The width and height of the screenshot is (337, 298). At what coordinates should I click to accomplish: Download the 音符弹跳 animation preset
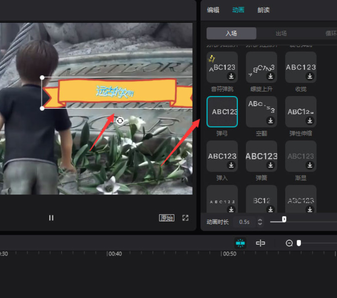(x=231, y=76)
